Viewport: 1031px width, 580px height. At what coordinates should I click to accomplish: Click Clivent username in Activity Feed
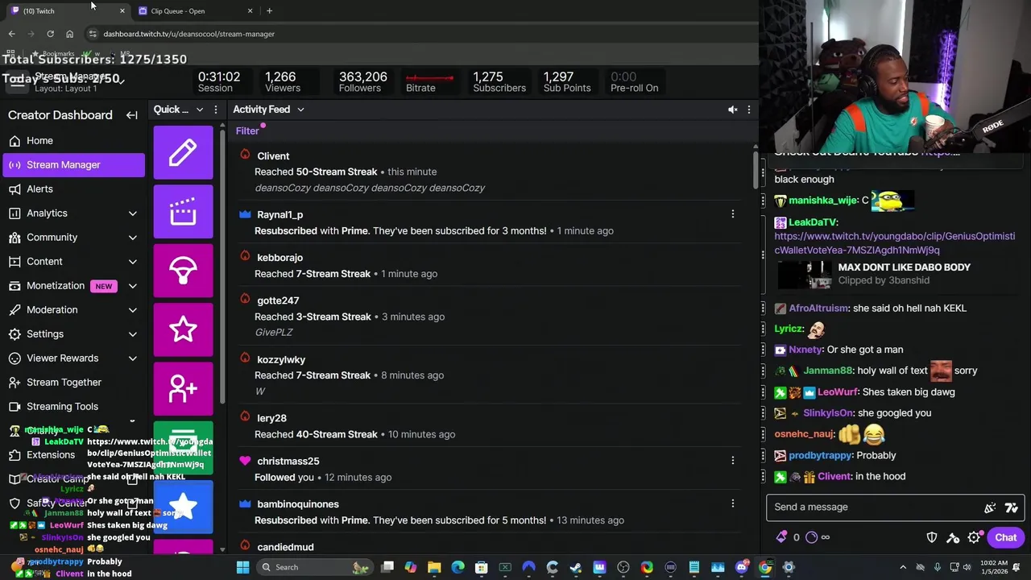(x=273, y=156)
